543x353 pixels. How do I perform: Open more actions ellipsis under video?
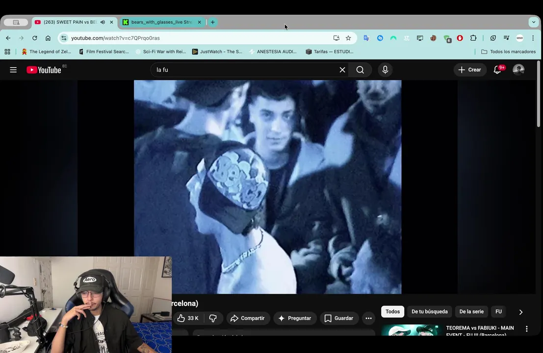click(x=368, y=318)
